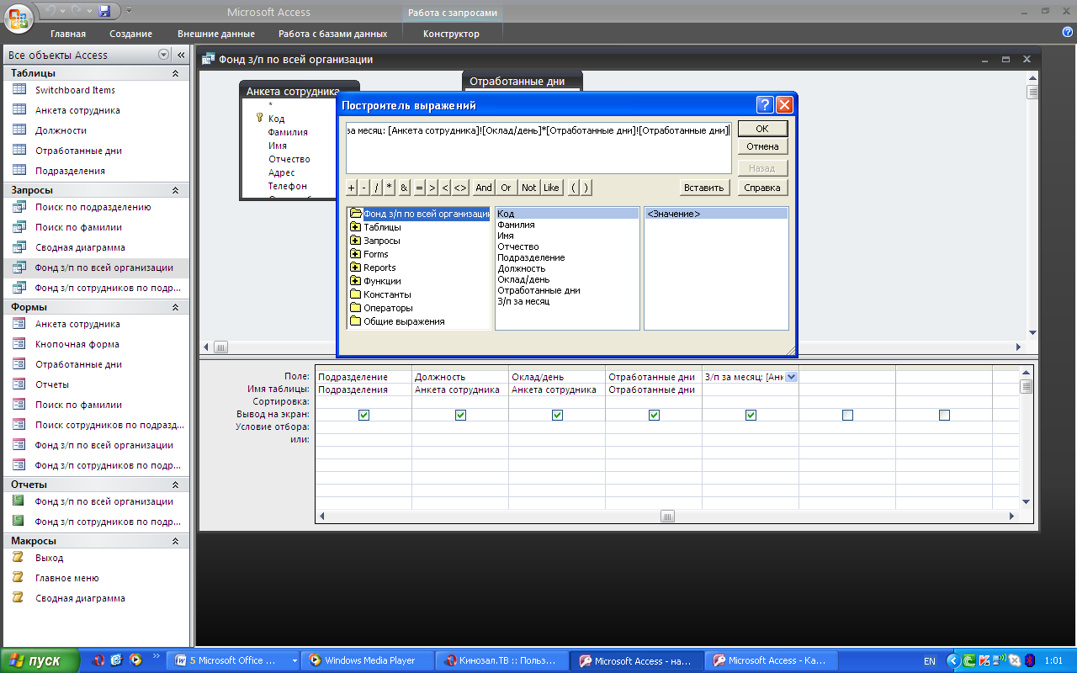Image resolution: width=1077 pixels, height=673 pixels.
Task: Collapse the Запросы navigation group
Action: pyautogui.click(x=175, y=190)
